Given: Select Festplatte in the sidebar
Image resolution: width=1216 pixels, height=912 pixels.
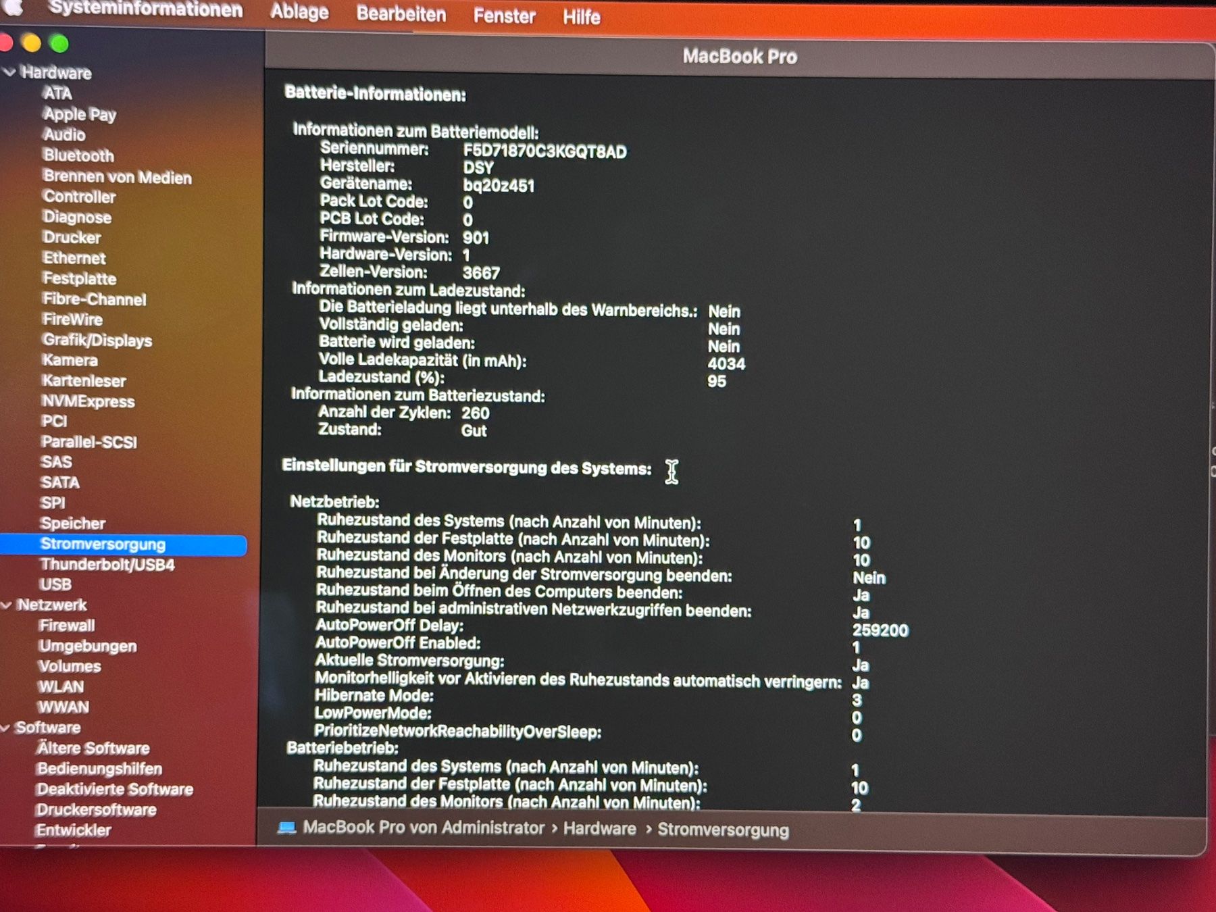Looking at the screenshot, I should click(79, 278).
